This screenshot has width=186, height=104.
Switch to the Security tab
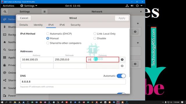click(76, 25)
